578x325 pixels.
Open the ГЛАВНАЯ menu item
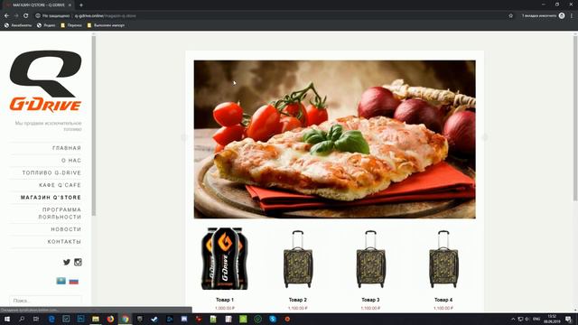pos(67,148)
